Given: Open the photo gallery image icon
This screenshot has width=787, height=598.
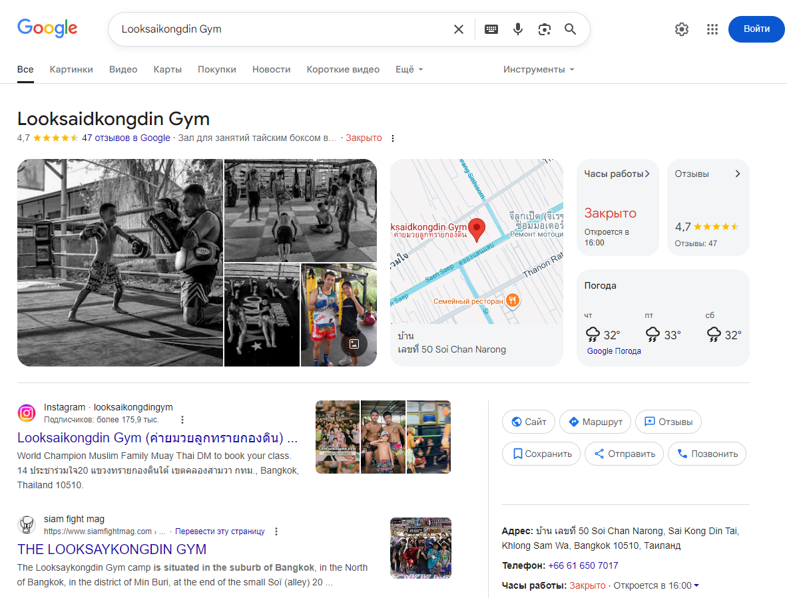Looking at the screenshot, I should click(354, 344).
